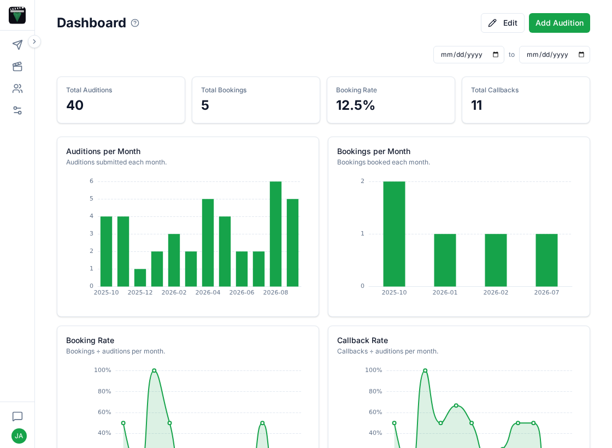Open the sliders settings icon

(17, 110)
